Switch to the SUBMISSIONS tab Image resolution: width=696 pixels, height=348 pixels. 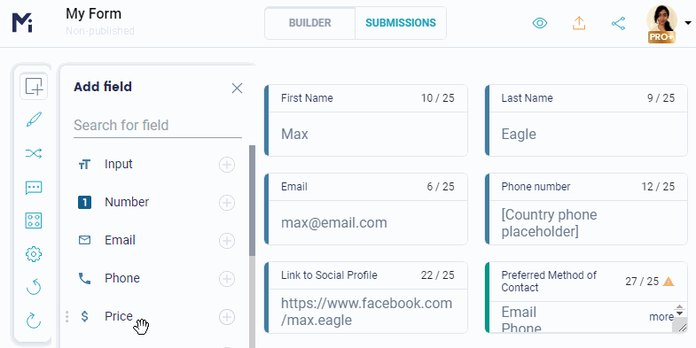click(x=401, y=23)
